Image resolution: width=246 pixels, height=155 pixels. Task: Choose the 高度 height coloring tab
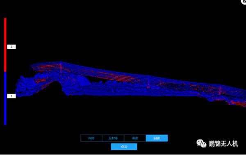pos(135,138)
